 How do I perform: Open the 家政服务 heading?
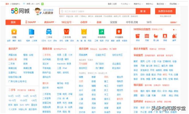coord(138,55)
